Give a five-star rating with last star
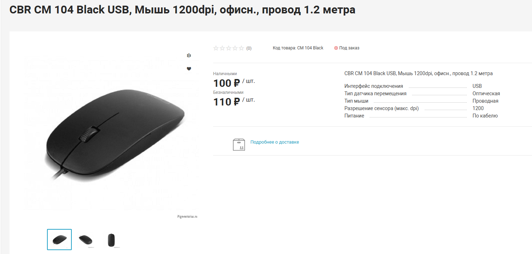This screenshot has height=254, width=532. [x=241, y=48]
